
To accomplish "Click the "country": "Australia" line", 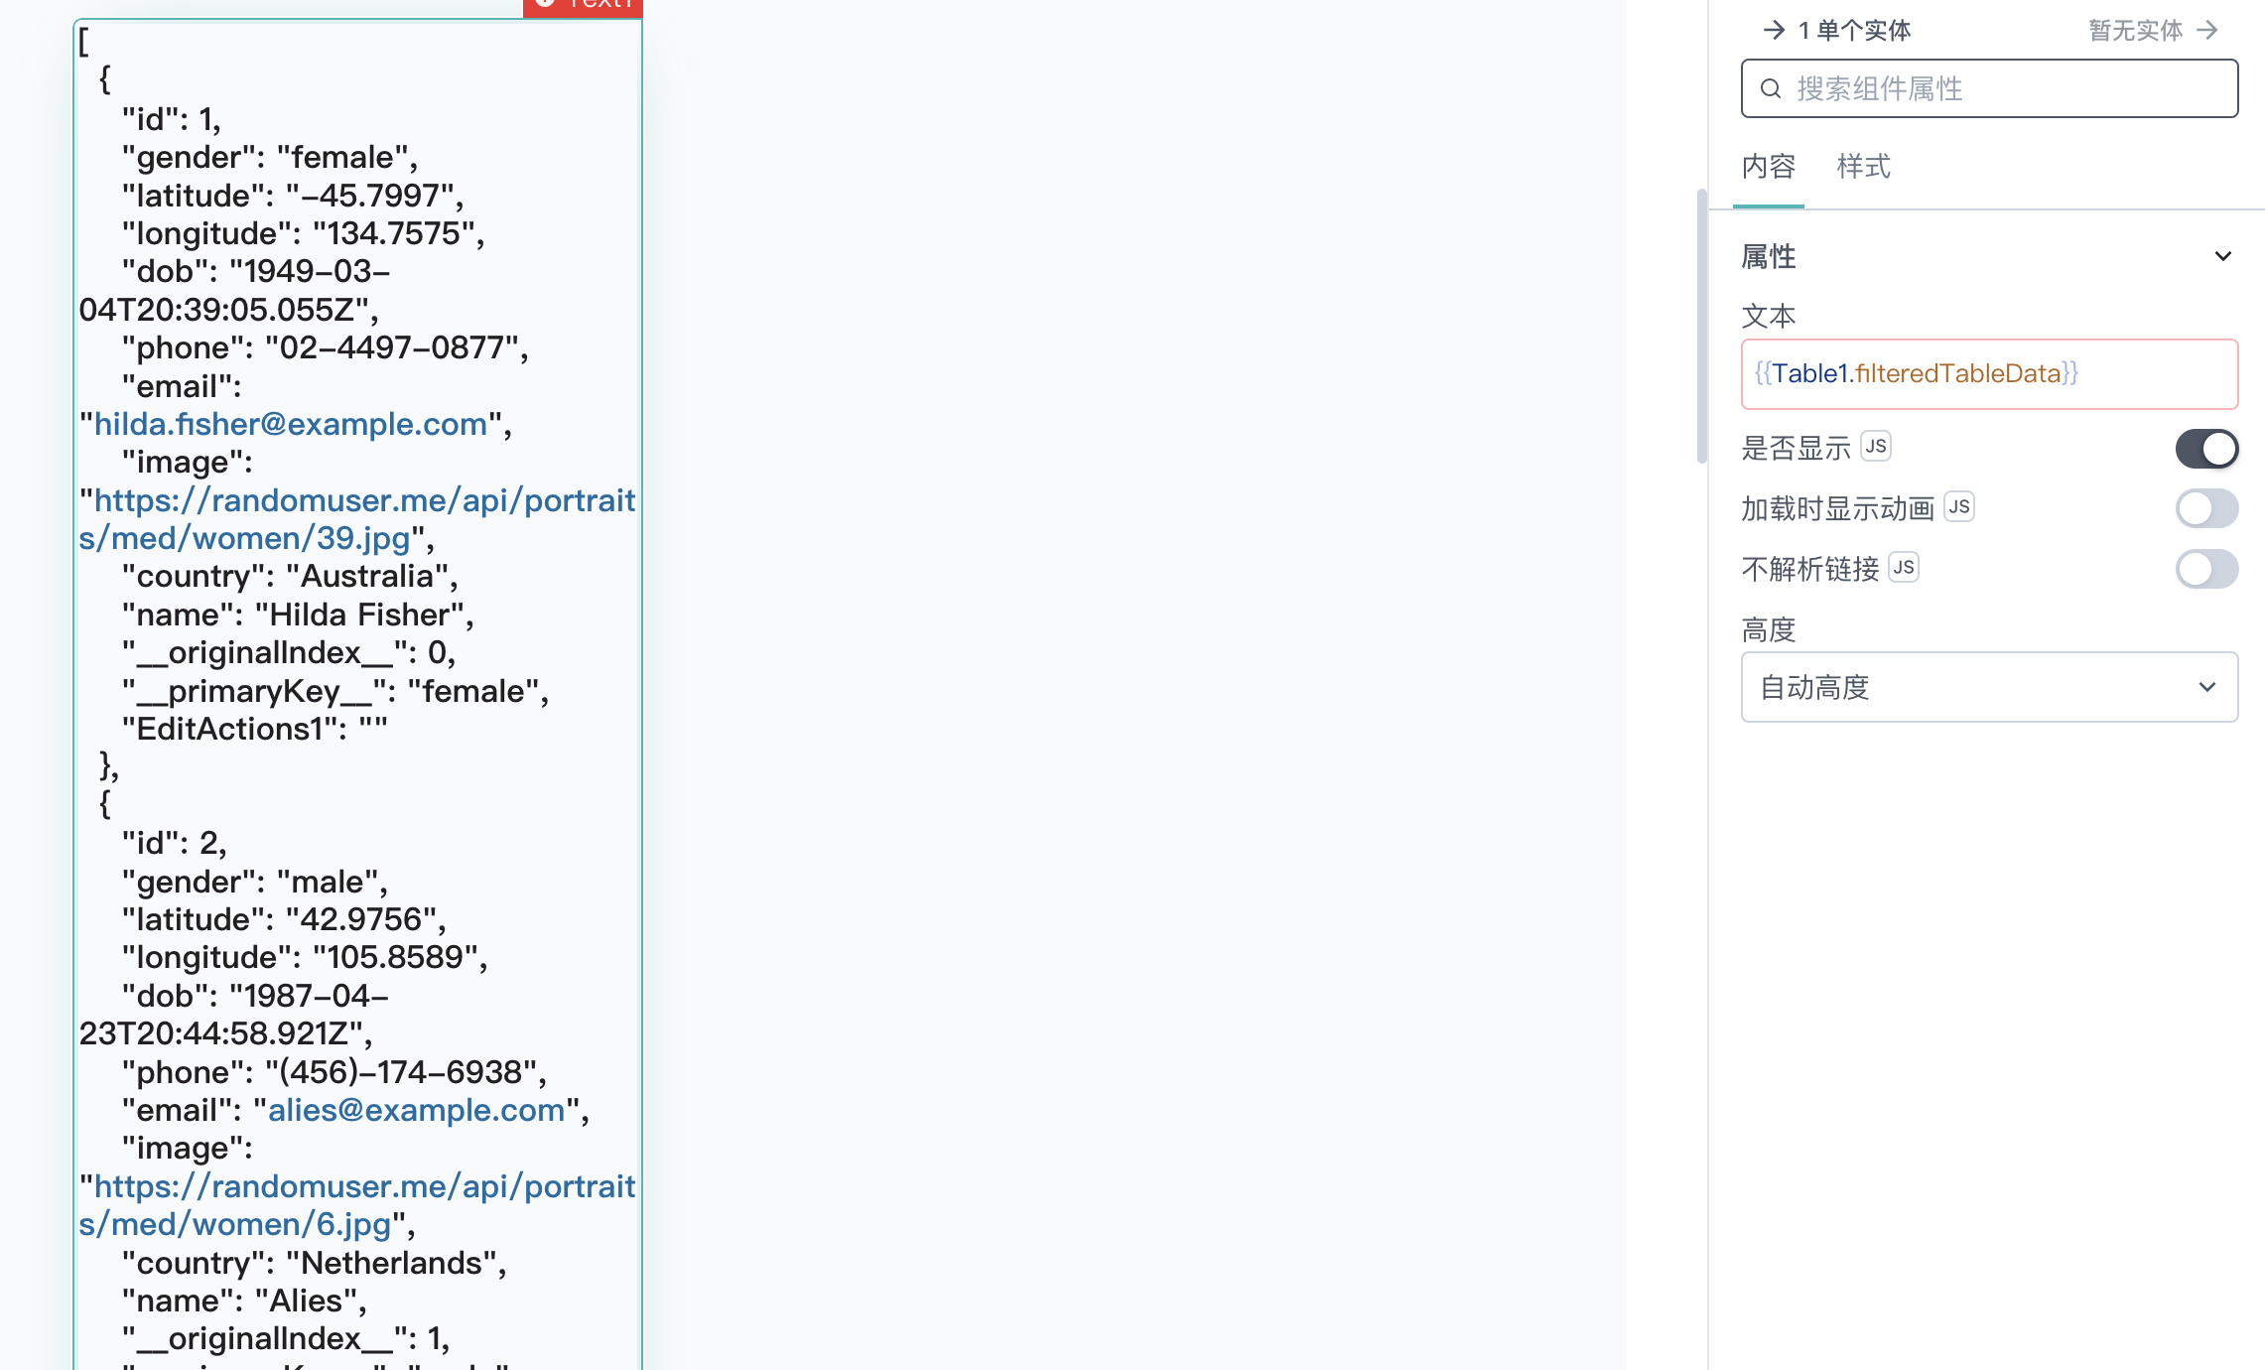I will [x=290, y=576].
